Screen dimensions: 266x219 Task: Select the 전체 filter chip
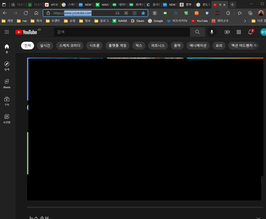point(28,45)
